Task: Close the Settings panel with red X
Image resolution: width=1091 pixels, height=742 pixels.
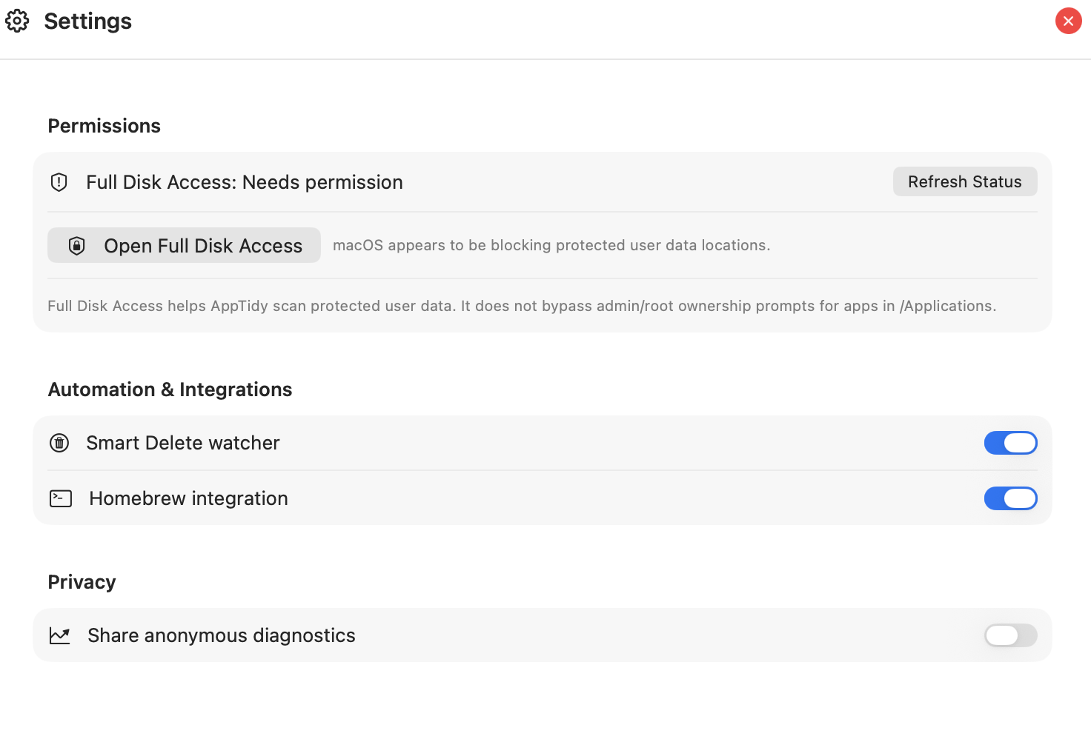Action: coord(1068,21)
